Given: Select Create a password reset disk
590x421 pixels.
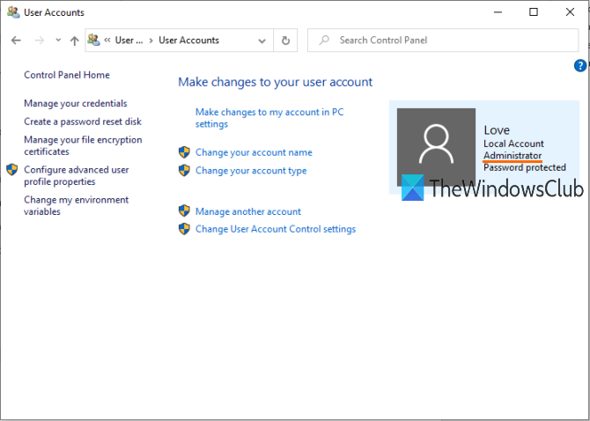Looking at the screenshot, I should click(x=82, y=122).
